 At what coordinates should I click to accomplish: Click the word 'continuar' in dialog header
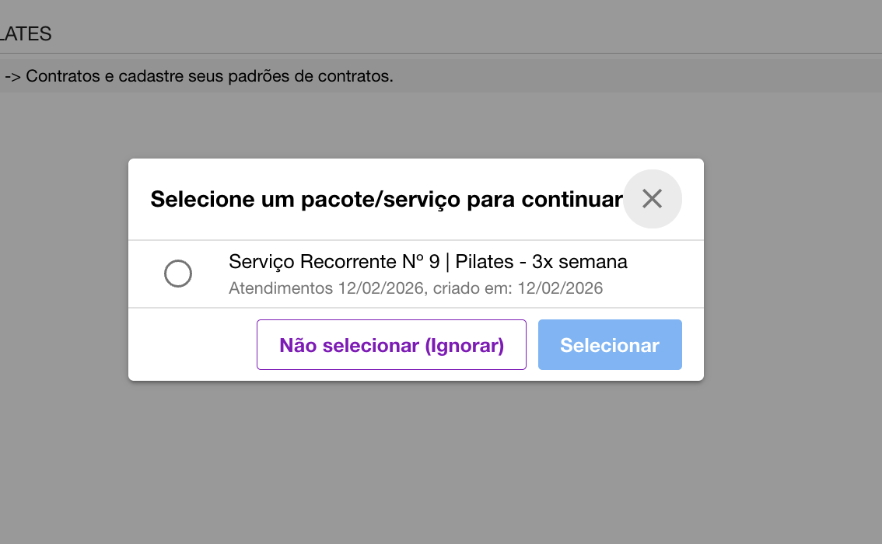[572, 199]
